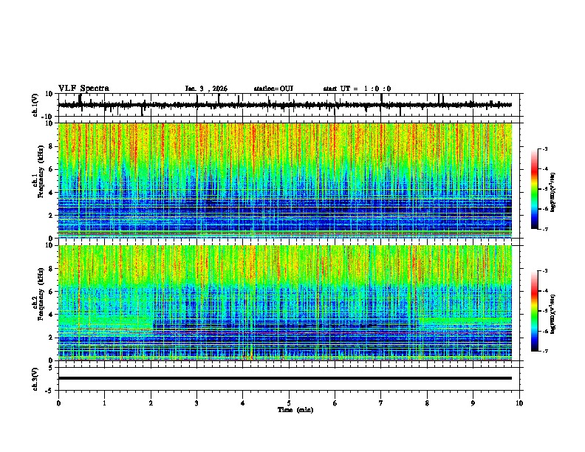Click the "-5" tick on the ch.3(V) axis
The height and width of the screenshot is (452, 585).
point(49,391)
